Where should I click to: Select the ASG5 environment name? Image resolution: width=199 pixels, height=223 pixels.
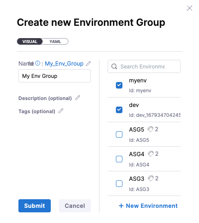(136, 130)
